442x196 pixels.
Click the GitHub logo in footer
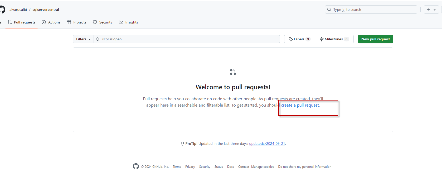point(136,166)
